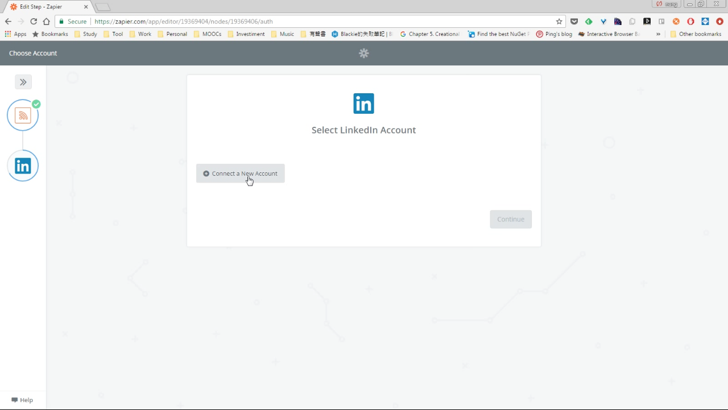Open browser home page icon
This screenshot has height=410, width=728.
click(47, 22)
